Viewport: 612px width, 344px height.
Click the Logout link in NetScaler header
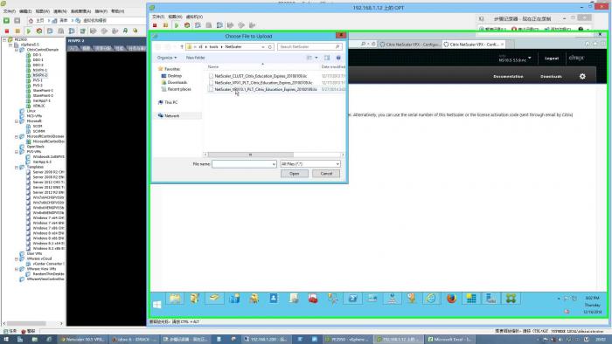[x=552, y=58]
